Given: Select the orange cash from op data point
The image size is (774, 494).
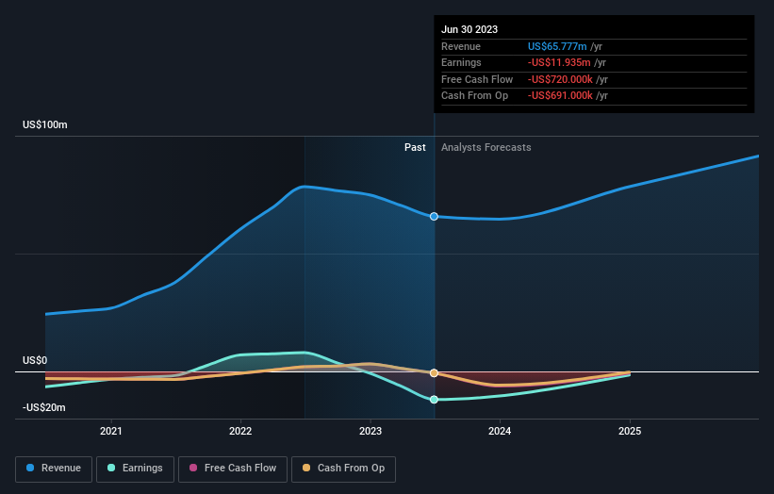Looking at the screenshot, I should 434,373.
